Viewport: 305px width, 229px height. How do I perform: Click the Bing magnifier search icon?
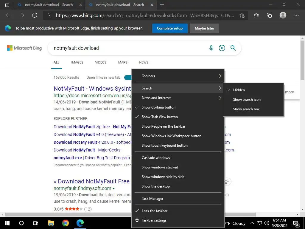pyautogui.click(x=233, y=48)
